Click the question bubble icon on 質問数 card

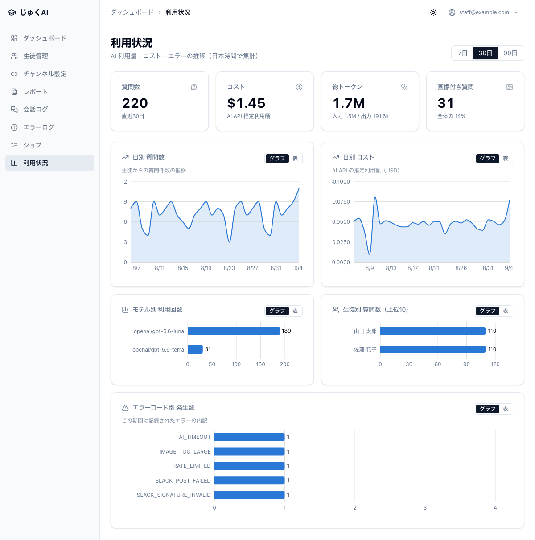coord(194,87)
